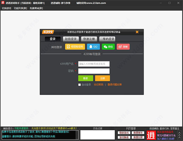This screenshot has width=183, height=141.
Task: Open the 购买游戏极品号 link
Action: 165,132
